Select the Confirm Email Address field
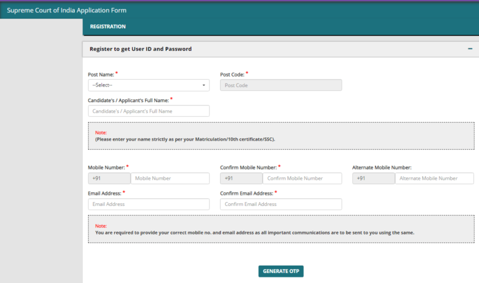 (x=281, y=204)
